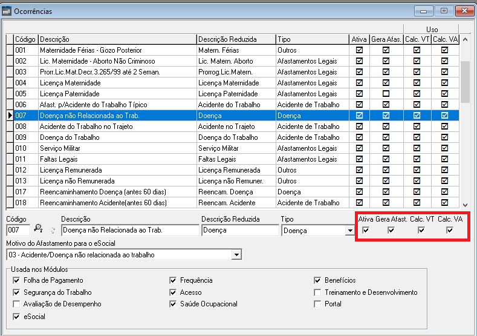Image resolution: width=477 pixels, height=336 pixels.
Task: Select the Licença Maternidade row
Action: click(x=117, y=83)
